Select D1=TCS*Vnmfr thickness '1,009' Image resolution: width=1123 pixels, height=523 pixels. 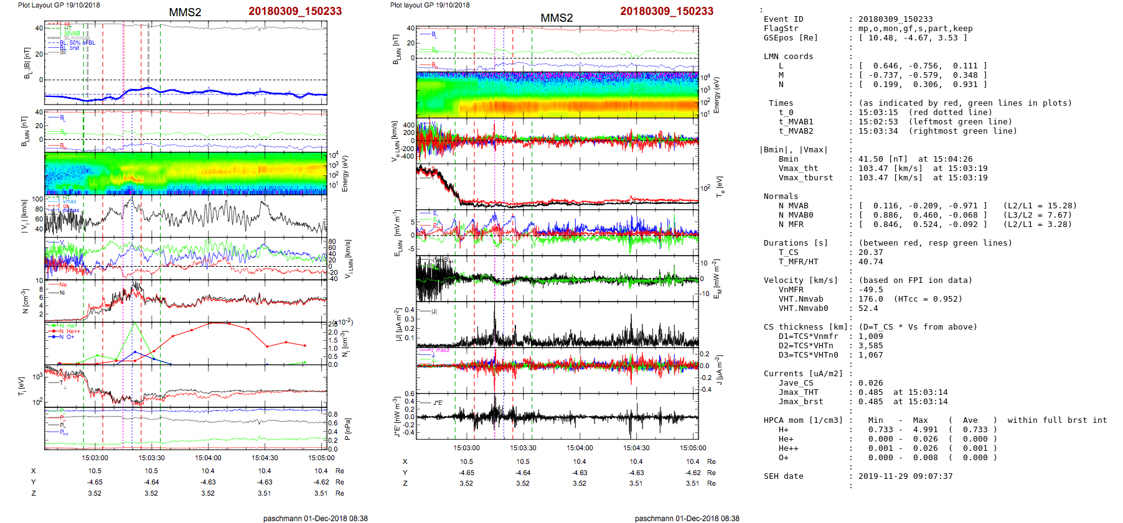coord(870,336)
